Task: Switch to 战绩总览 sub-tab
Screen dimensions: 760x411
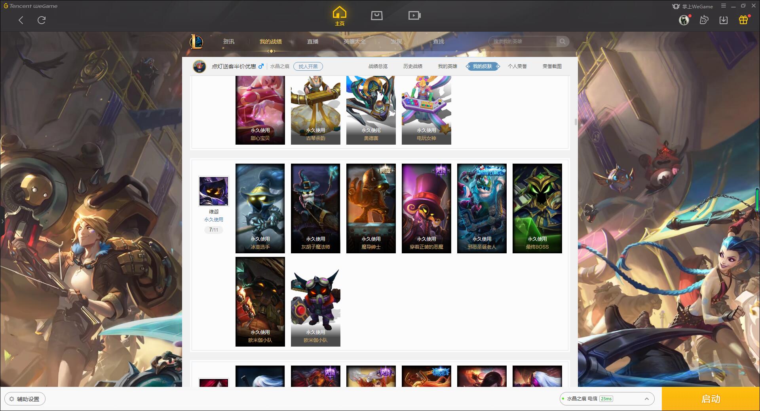Action: click(378, 66)
